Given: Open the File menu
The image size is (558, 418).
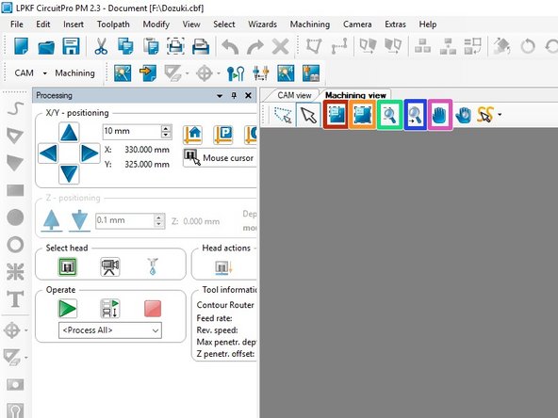Looking at the screenshot, I should click(x=17, y=24).
